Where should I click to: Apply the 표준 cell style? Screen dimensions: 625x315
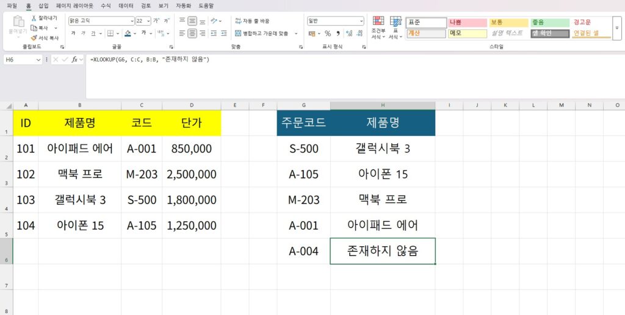click(426, 23)
